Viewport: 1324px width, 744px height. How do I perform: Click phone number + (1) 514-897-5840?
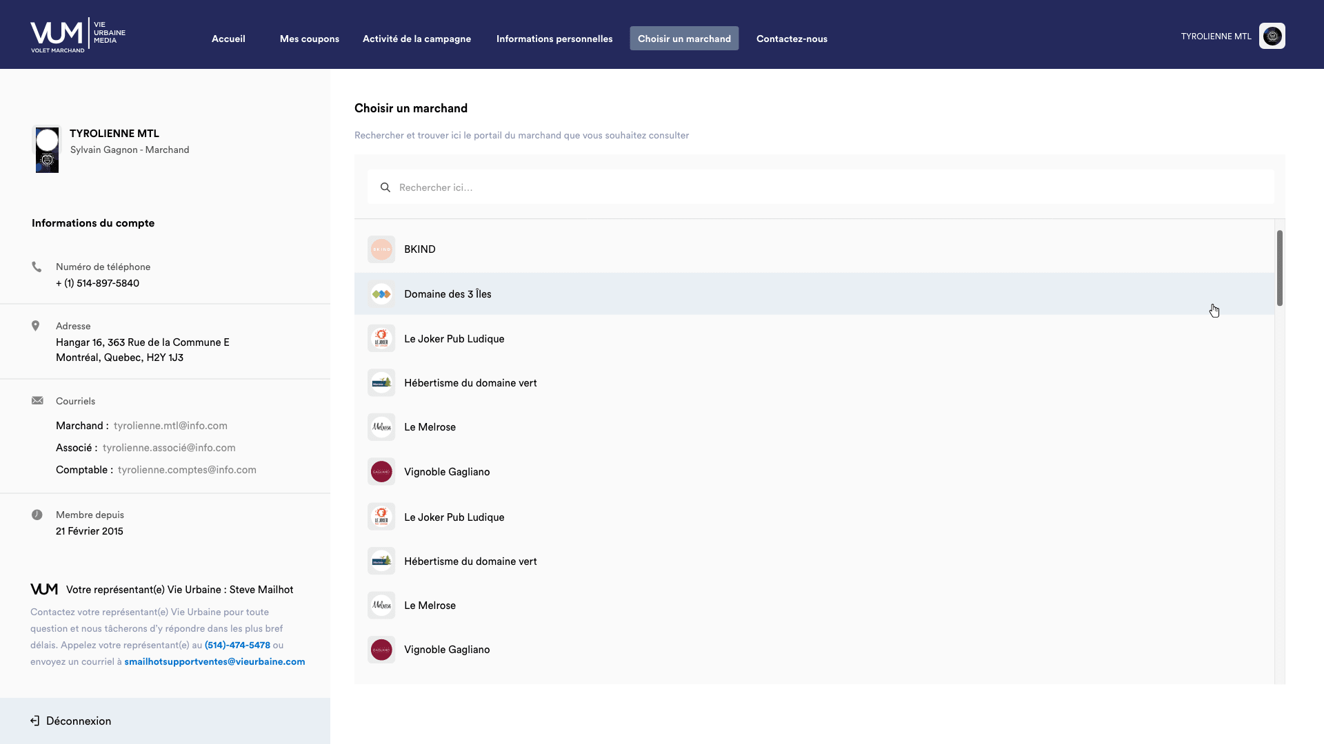[x=97, y=283]
